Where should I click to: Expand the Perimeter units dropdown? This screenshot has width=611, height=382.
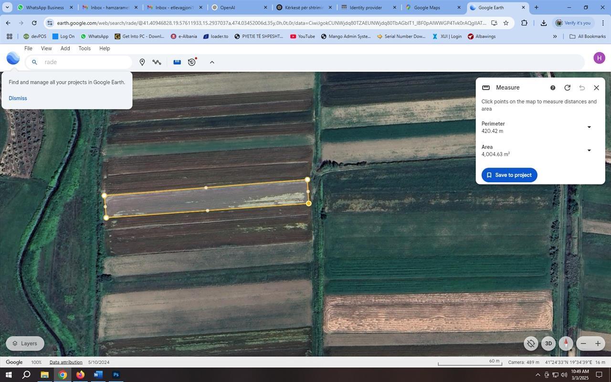click(589, 127)
